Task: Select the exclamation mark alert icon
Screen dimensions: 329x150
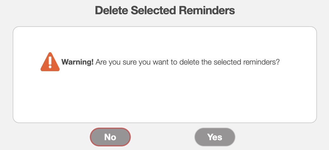Action: pyautogui.click(x=50, y=62)
